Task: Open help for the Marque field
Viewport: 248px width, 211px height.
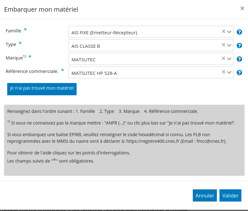Action: click(239, 59)
